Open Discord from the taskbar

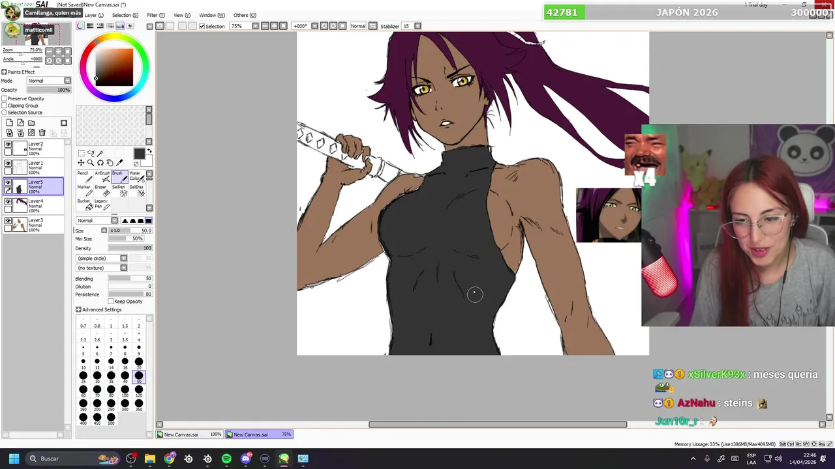click(x=245, y=459)
